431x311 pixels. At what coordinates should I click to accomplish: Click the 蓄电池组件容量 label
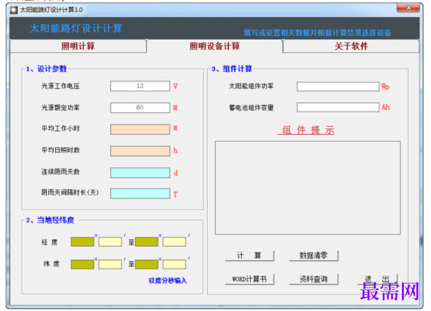click(251, 107)
